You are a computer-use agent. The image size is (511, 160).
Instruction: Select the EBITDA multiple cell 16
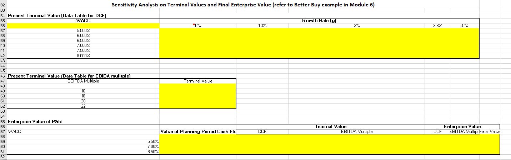click(83, 91)
